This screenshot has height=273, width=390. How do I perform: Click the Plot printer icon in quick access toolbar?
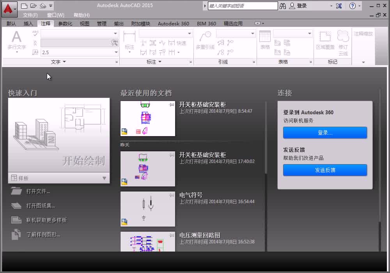point(43,6)
